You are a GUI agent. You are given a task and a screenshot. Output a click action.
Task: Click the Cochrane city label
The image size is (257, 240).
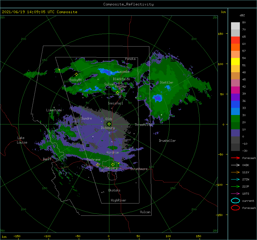click(93, 160)
